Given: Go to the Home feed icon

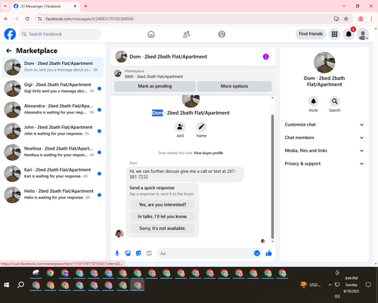Looking at the screenshot, I should (151, 34).
